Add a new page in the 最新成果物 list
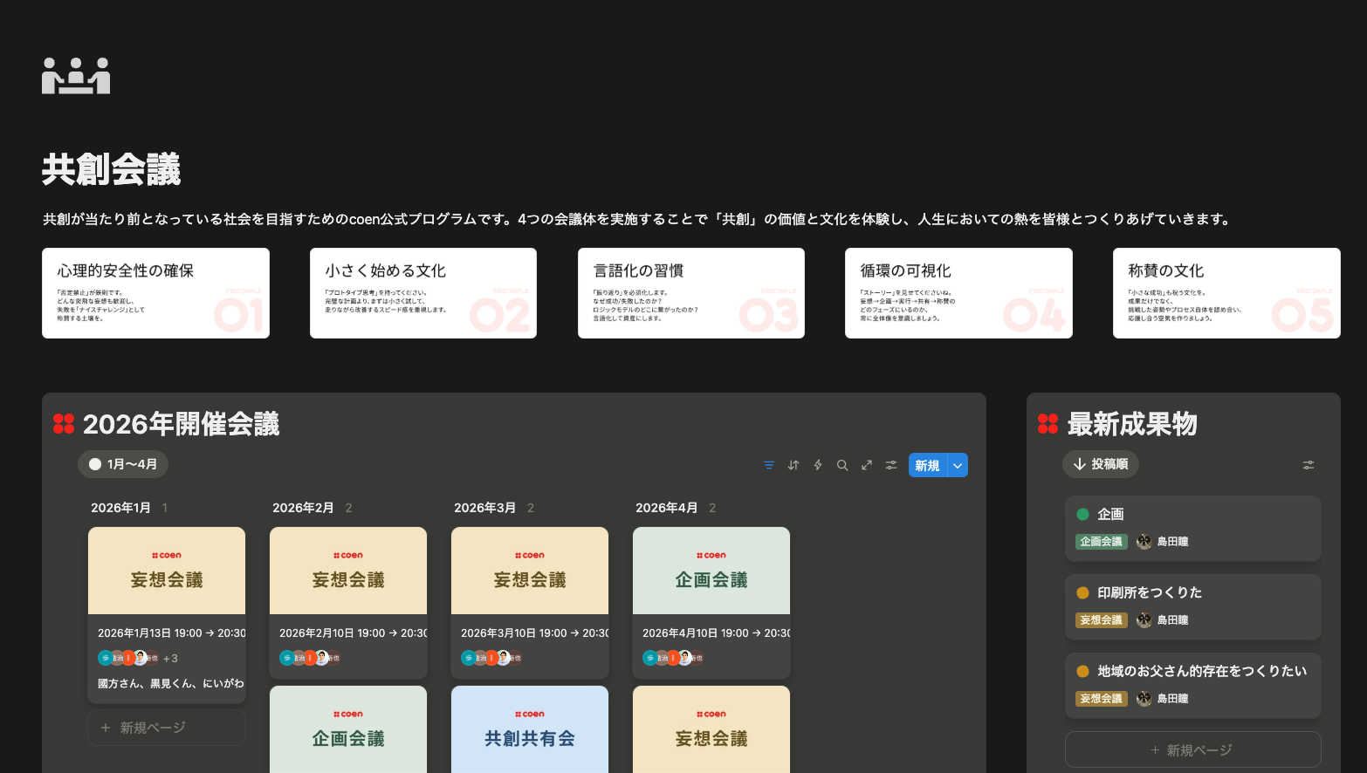Screen dimensions: 1367x773 tap(1192, 750)
